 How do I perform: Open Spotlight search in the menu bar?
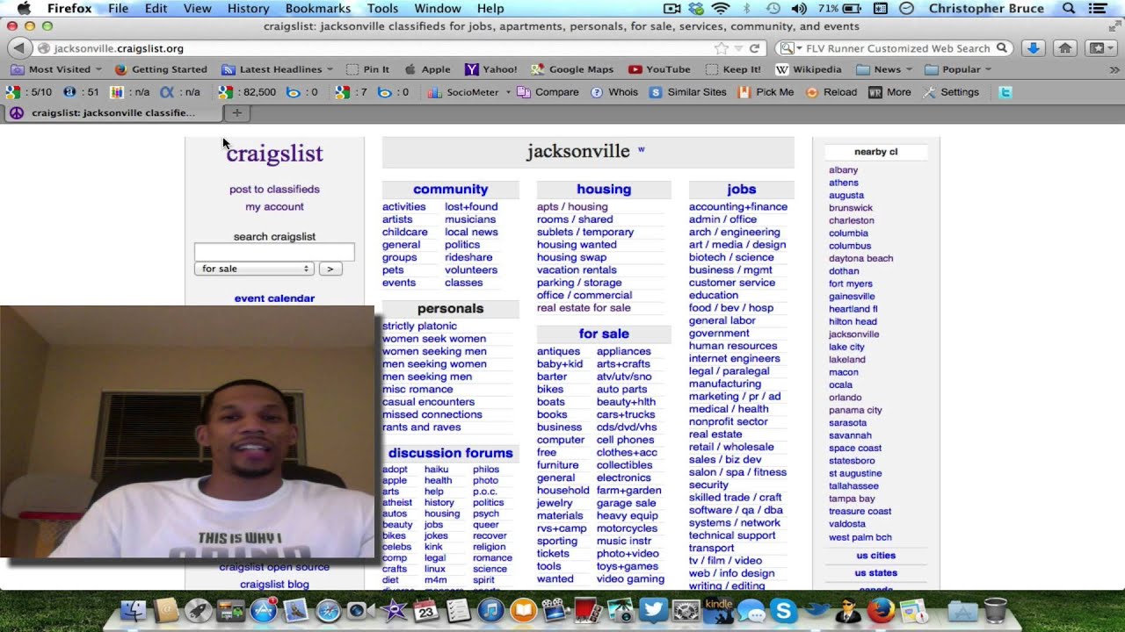point(1069,9)
